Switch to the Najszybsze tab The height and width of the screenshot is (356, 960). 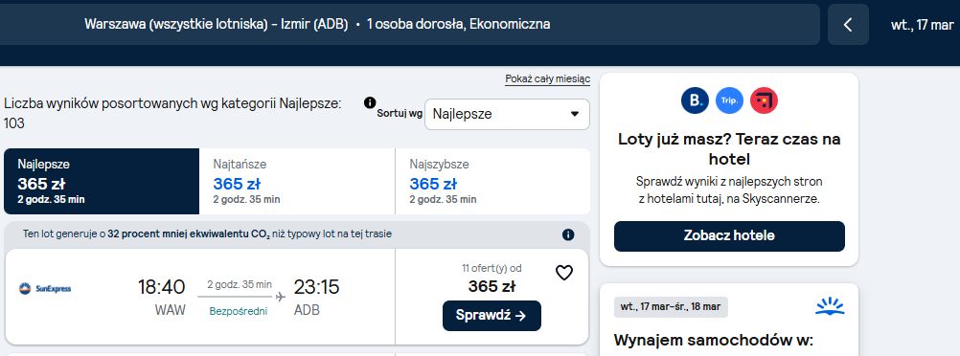[x=492, y=181]
